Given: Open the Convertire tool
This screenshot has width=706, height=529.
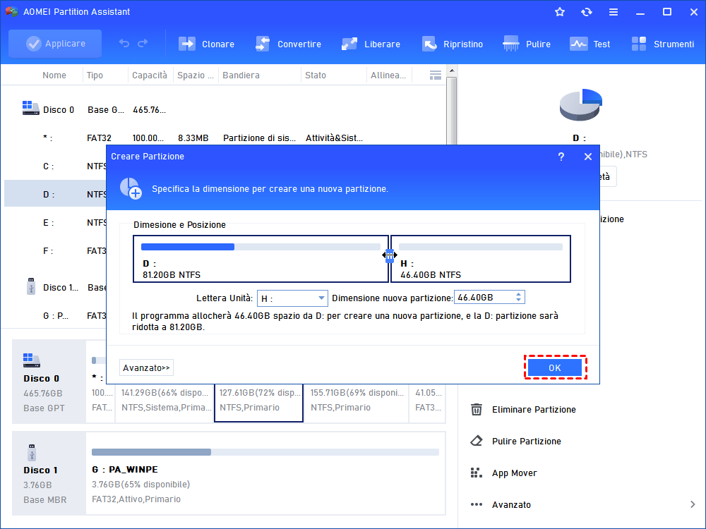Looking at the screenshot, I should point(288,44).
